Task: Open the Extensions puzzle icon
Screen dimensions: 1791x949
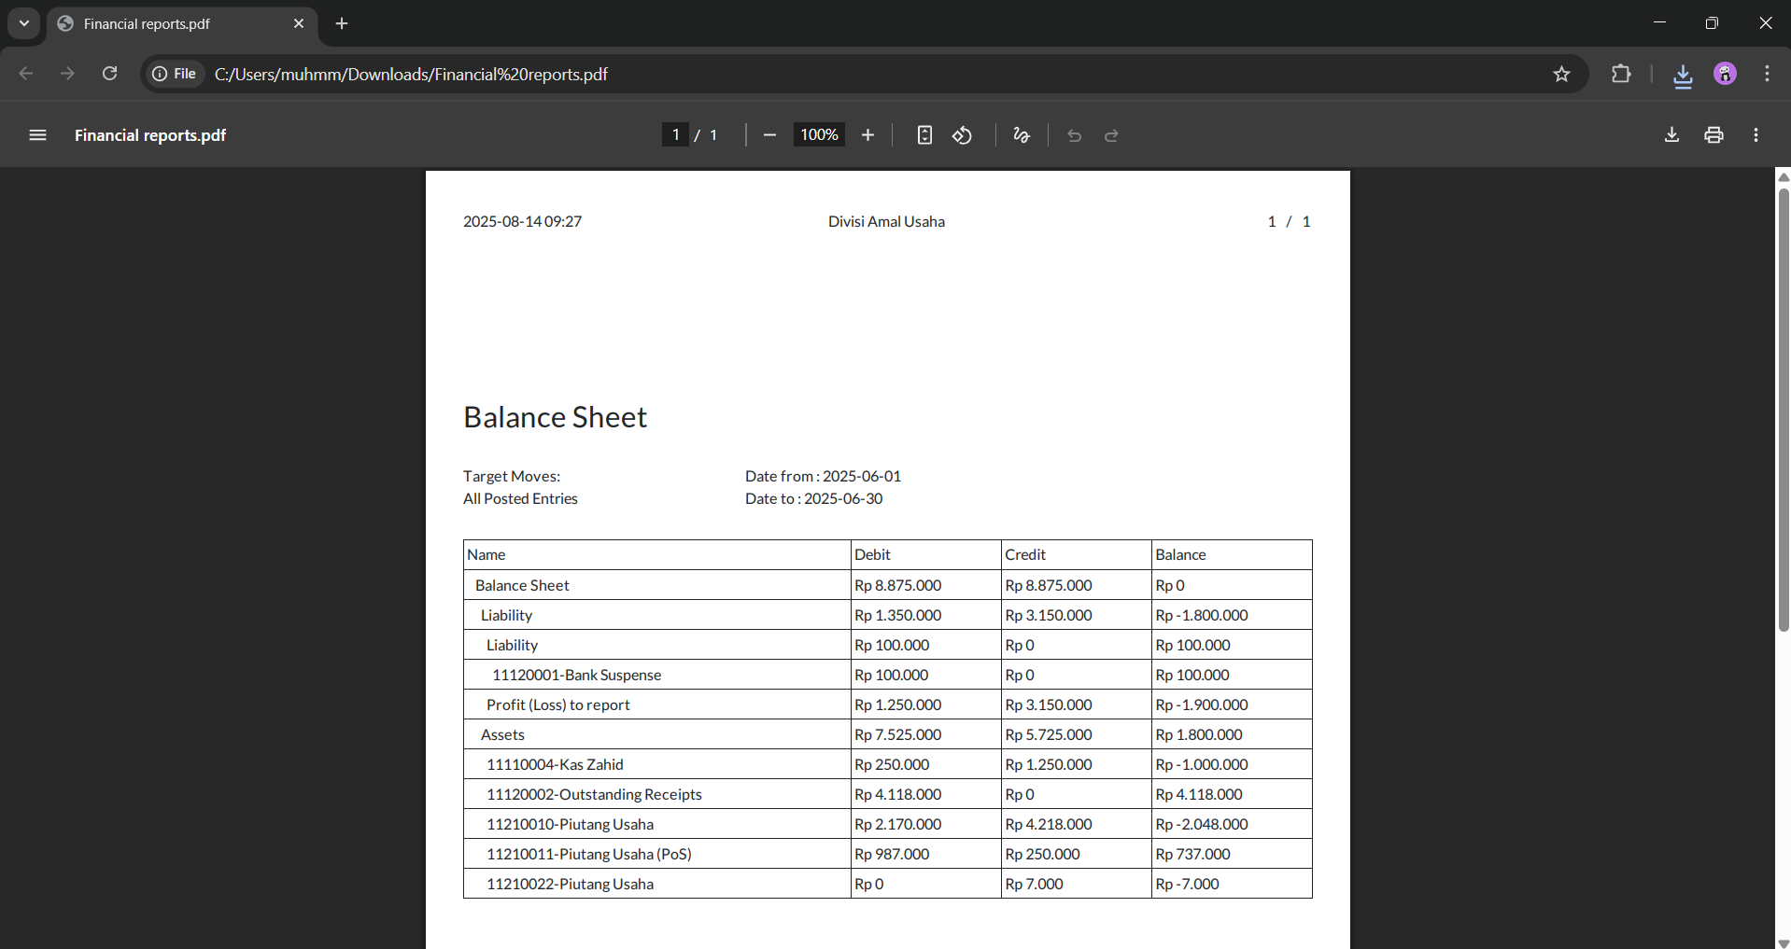Action: pyautogui.click(x=1621, y=75)
